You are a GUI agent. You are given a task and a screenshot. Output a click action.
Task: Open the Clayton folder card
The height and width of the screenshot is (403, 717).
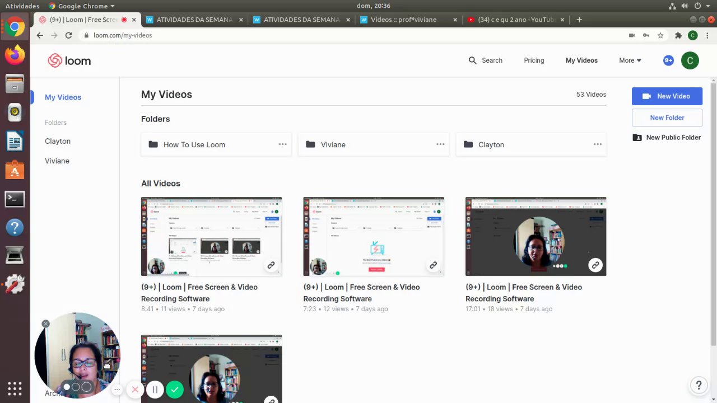click(x=531, y=144)
